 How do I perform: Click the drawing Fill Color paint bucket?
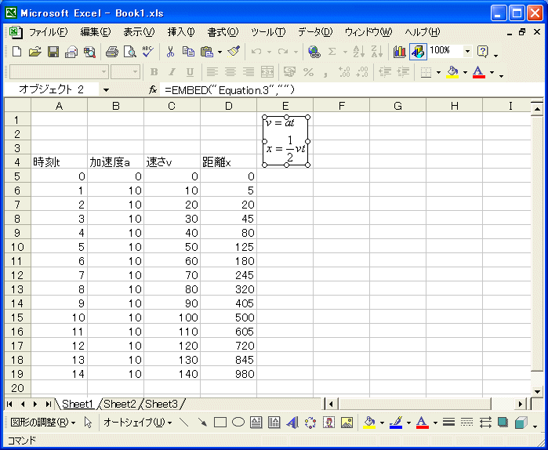[x=369, y=423]
